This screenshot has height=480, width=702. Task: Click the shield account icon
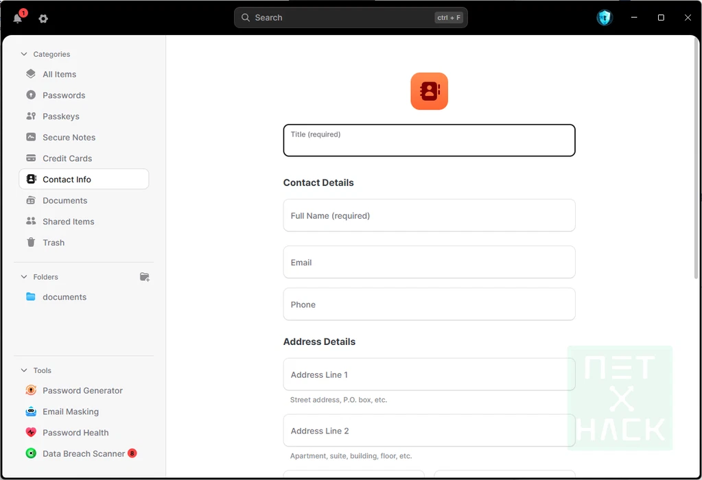[x=604, y=18]
